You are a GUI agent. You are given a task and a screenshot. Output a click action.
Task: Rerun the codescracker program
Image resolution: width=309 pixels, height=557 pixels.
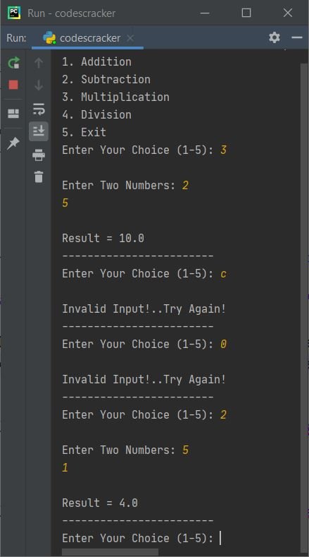click(13, 64)
